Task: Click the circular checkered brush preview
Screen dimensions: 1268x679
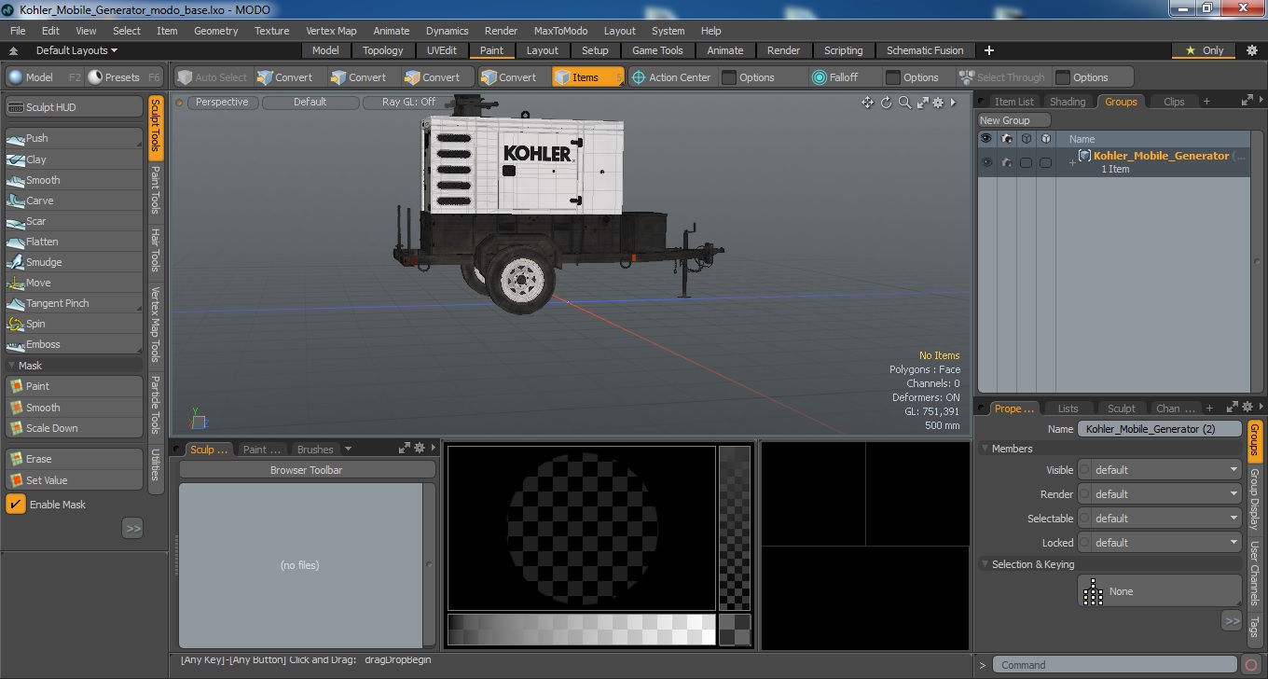Action: coord(582,528)
